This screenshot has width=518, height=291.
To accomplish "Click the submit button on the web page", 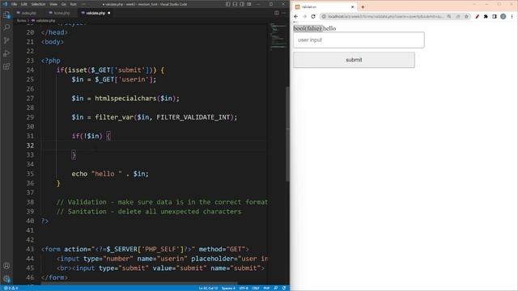I will (354, 60).
